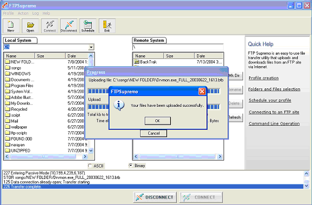Viewport: 312px width, 205px height.
Task: Click the Refresh button
Action: pos(235,117)
